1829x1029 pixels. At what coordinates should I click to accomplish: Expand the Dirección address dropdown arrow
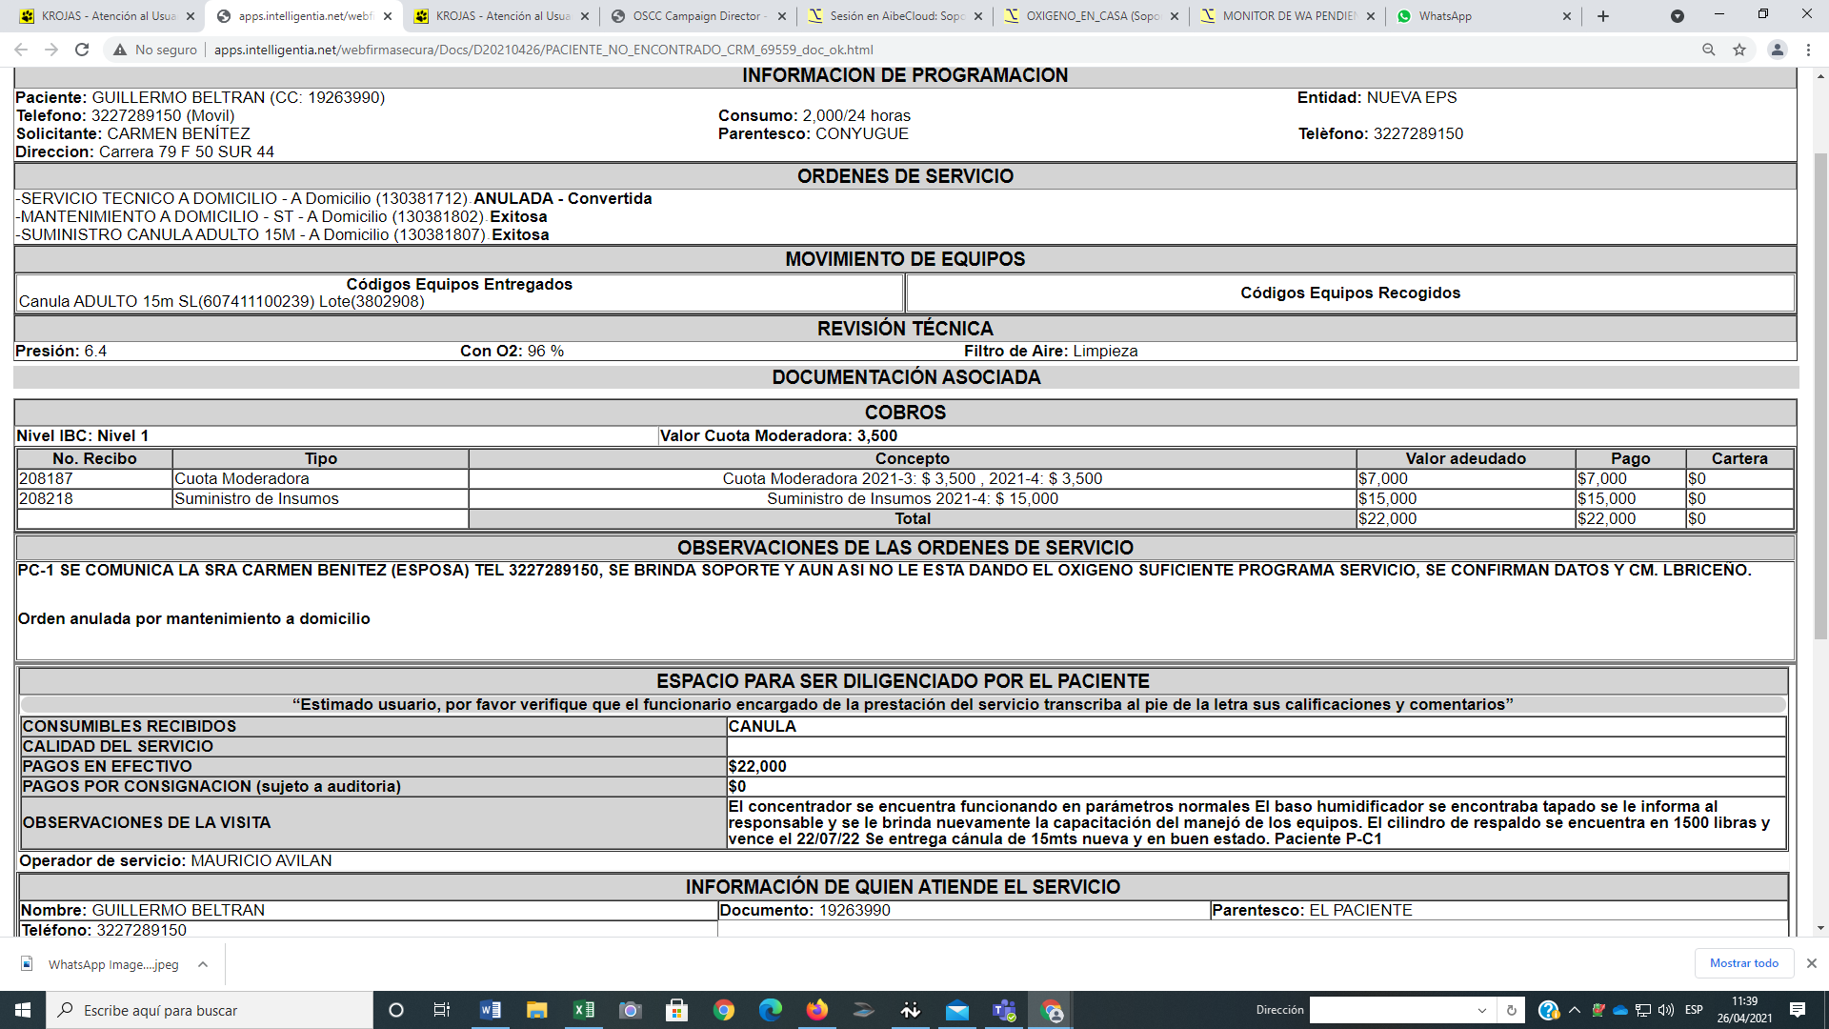(1482, 1010)
